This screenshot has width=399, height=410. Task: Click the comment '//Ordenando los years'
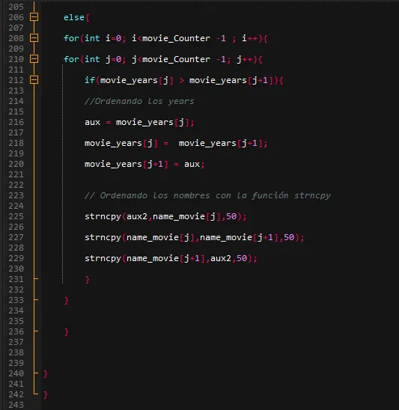pyautogui.click(x=139, y=101)
